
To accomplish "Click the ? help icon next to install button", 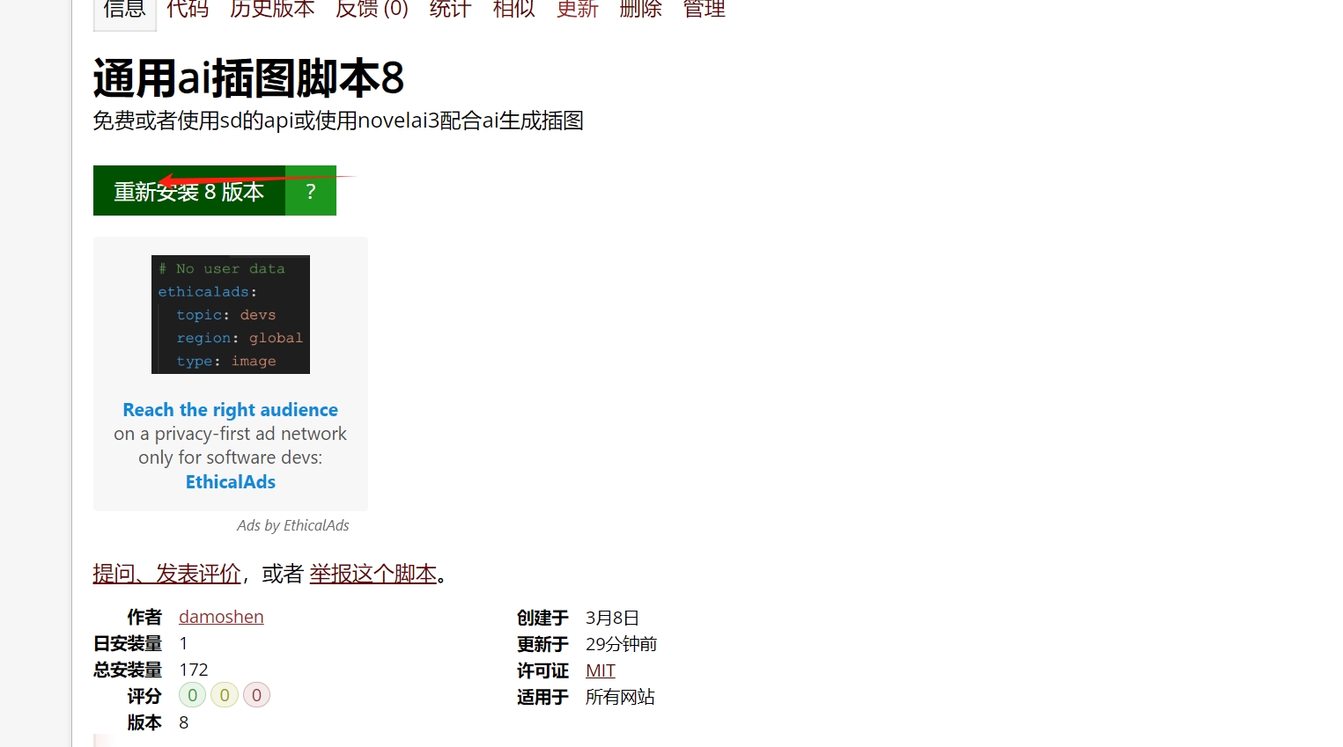I will 310,191.
